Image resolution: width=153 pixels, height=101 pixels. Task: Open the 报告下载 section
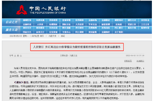[x=132, y=28]
